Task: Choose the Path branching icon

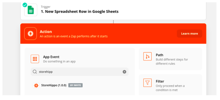Action: coord(148,56)
